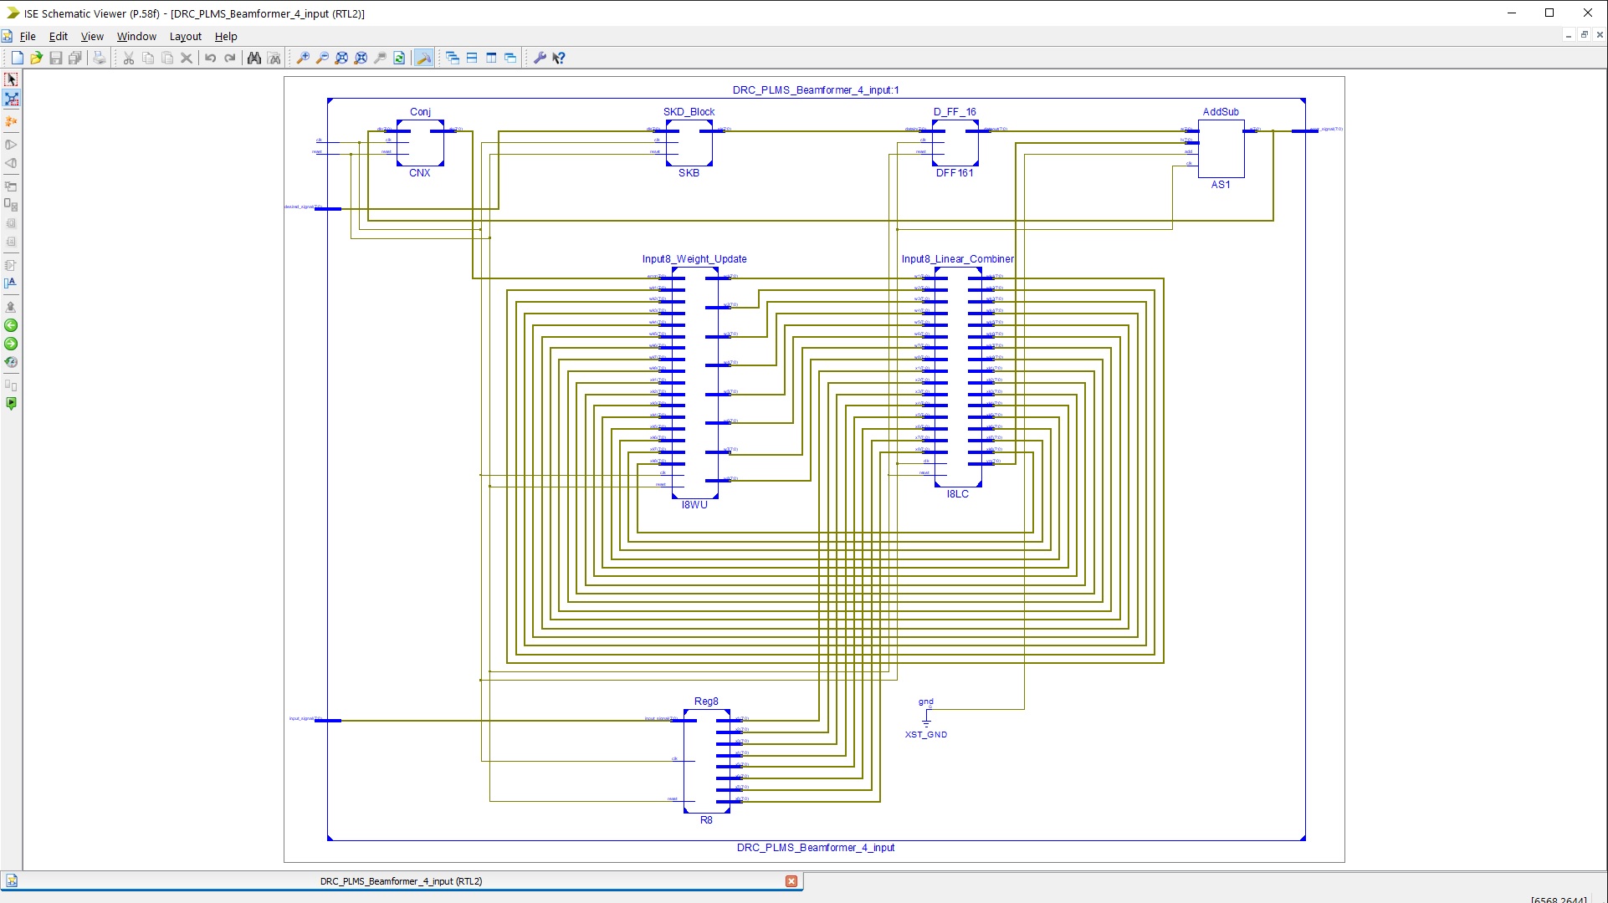
Task: Toggle the select pointer mode in sidebar
Action: (x=11, y=79)
